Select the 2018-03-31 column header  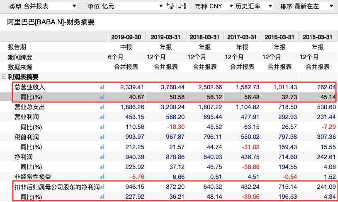click(204, 37)
